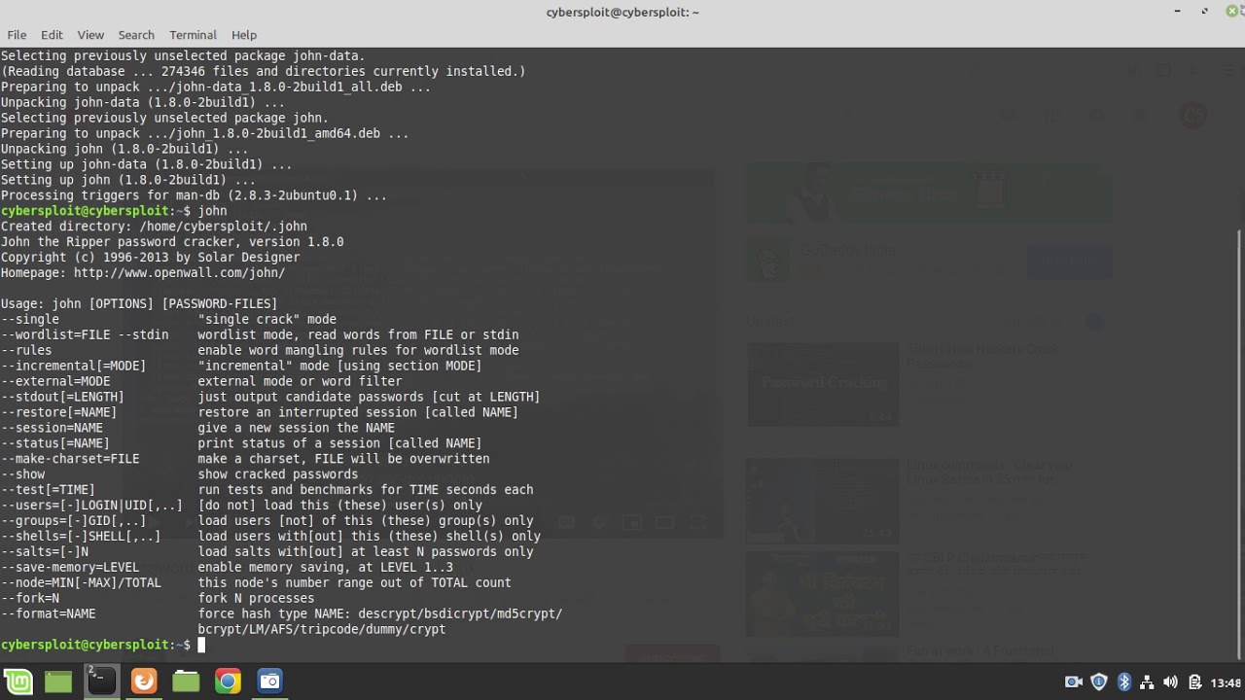
Task: Open the update manager shield icon
Action: [1099, 682]
